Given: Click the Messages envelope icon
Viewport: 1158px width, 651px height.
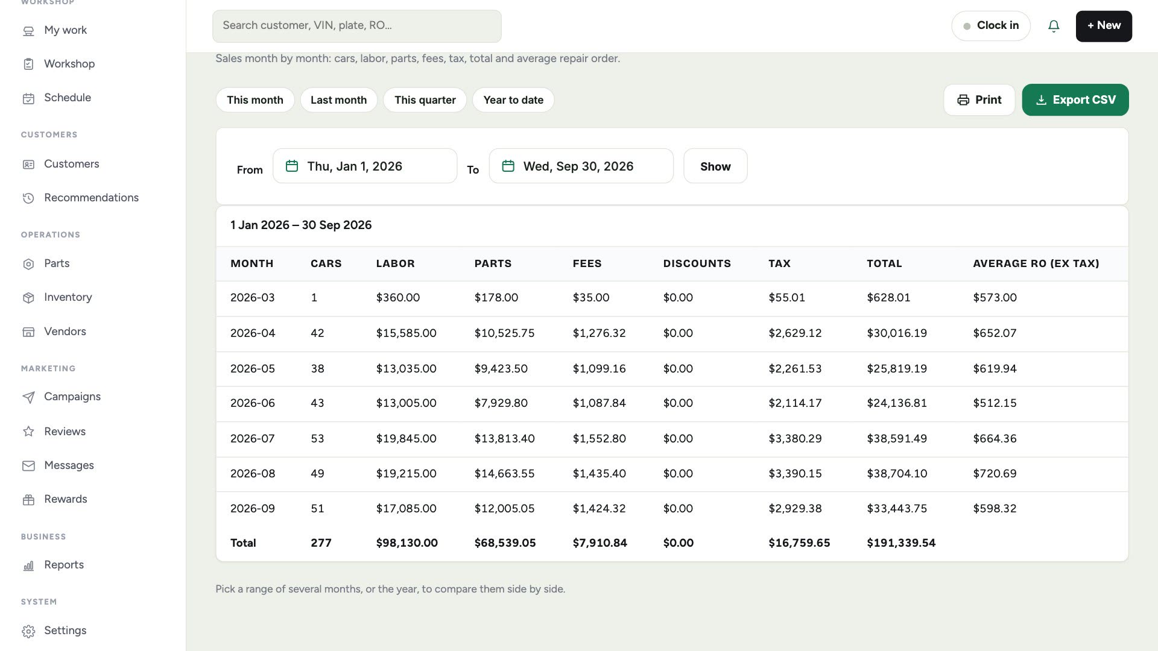Looking at the screenshot, I should (28, 466).
